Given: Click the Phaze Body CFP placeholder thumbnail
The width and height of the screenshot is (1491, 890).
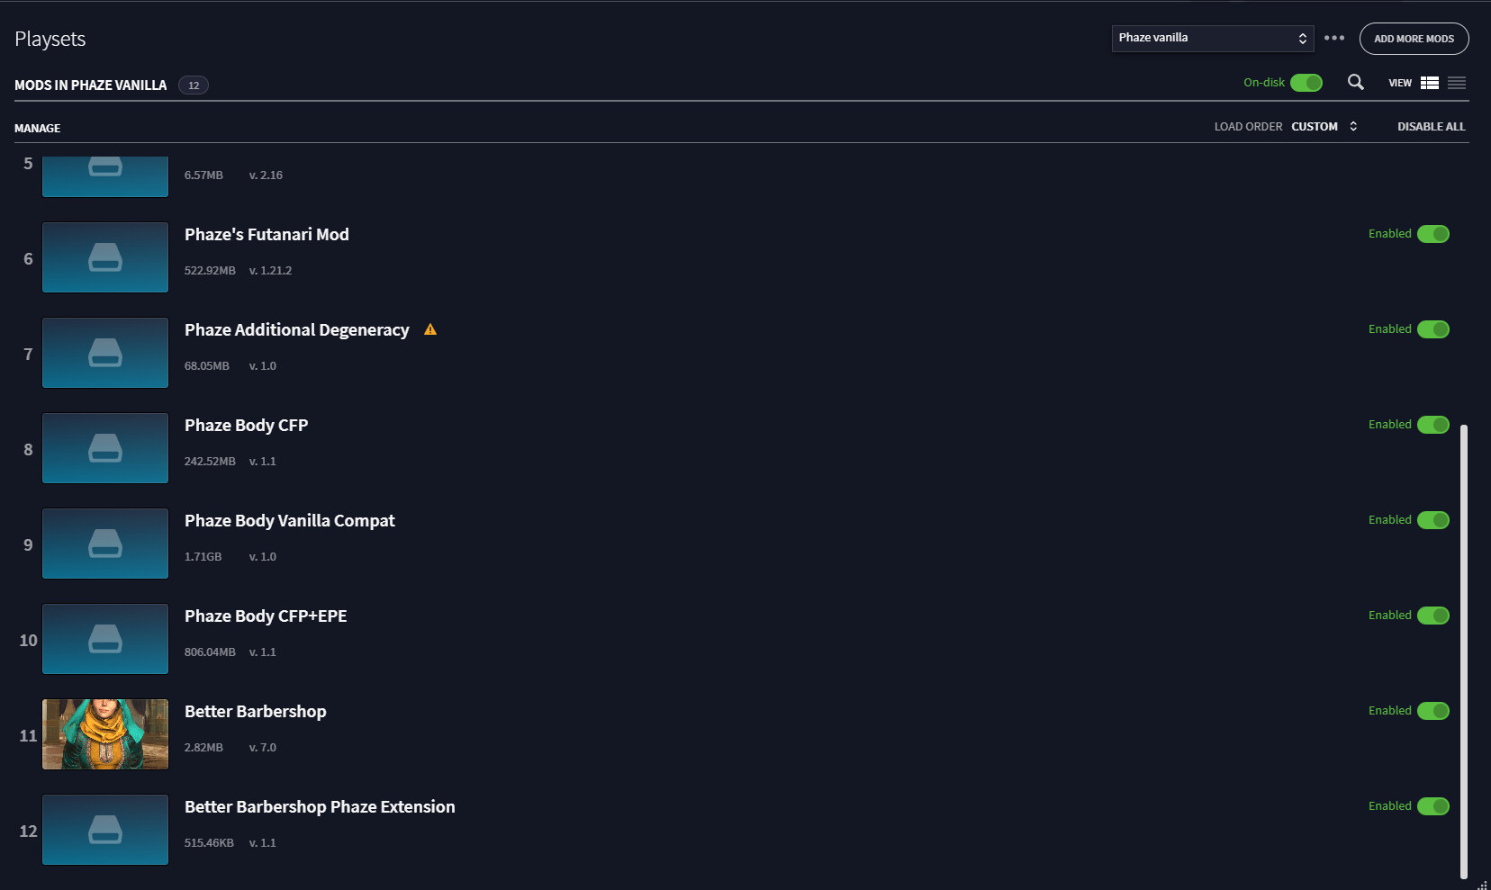Looking at the screenshot, I should click(105, 448).
